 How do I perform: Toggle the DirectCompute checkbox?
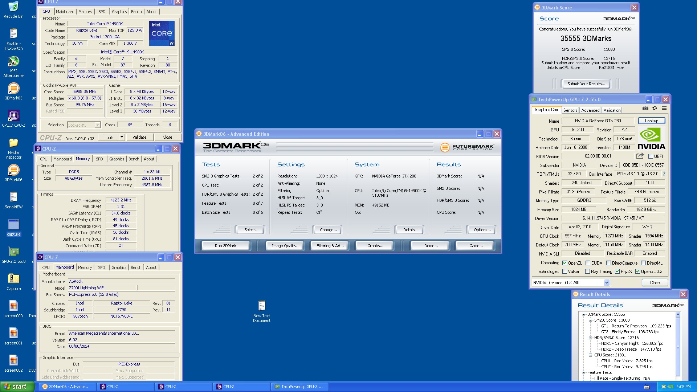[x=608, y=263]
